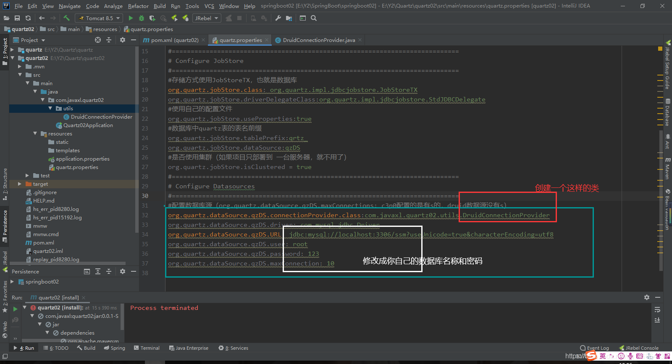Run with coverage using the shield icon
The height and width of the screenshot is (364, 672).
point(152,18)
